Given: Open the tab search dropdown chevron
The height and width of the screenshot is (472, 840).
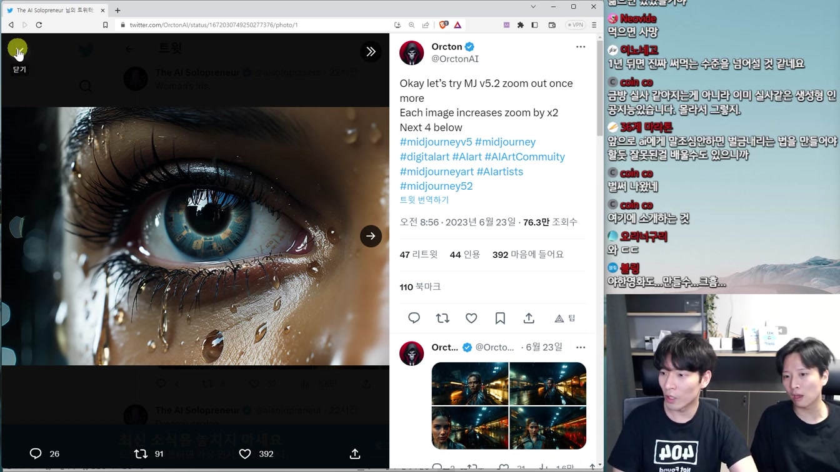Looking at the screenshot, I should pos(533,7).
